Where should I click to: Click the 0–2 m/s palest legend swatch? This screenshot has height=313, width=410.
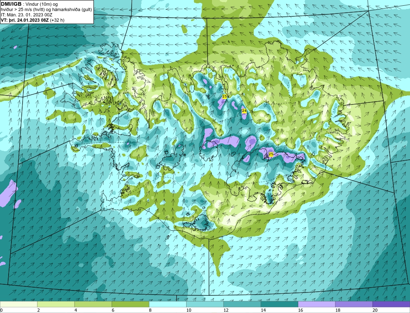(x=19, y=304)
